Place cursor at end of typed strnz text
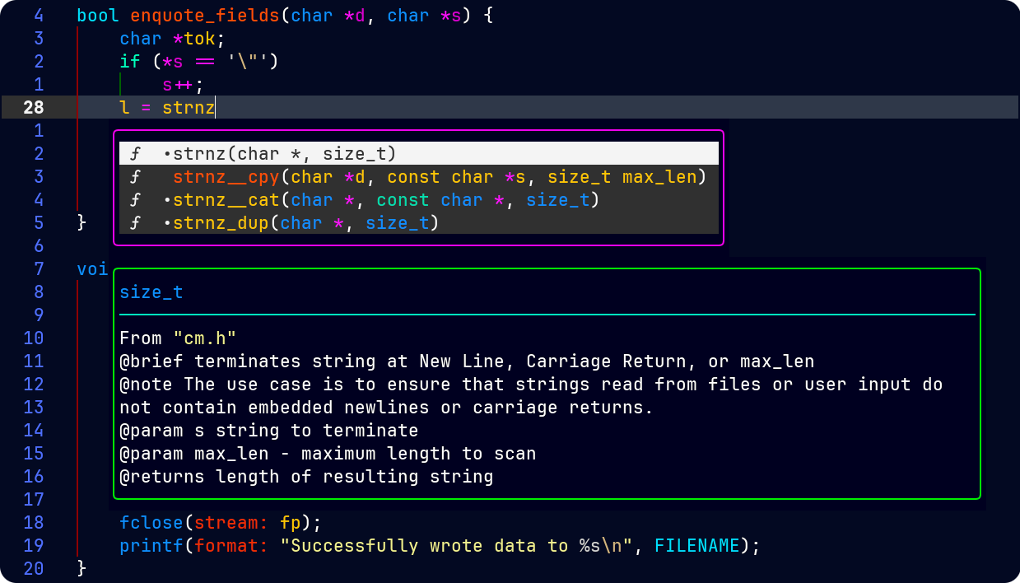This screenshot has height=583, width=1020. (x=215, y=107)
